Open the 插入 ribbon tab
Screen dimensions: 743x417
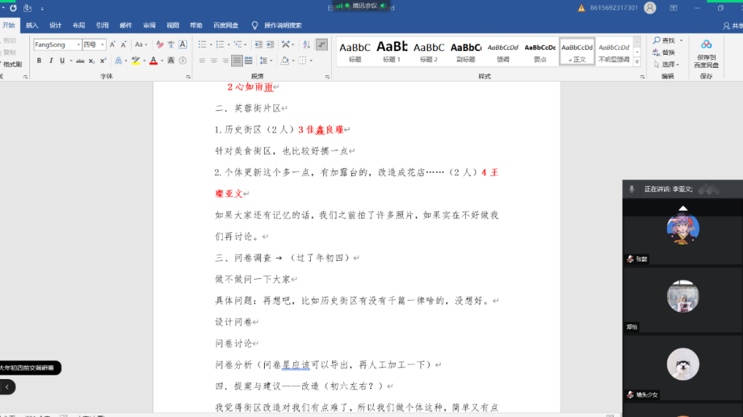[32, 25]
